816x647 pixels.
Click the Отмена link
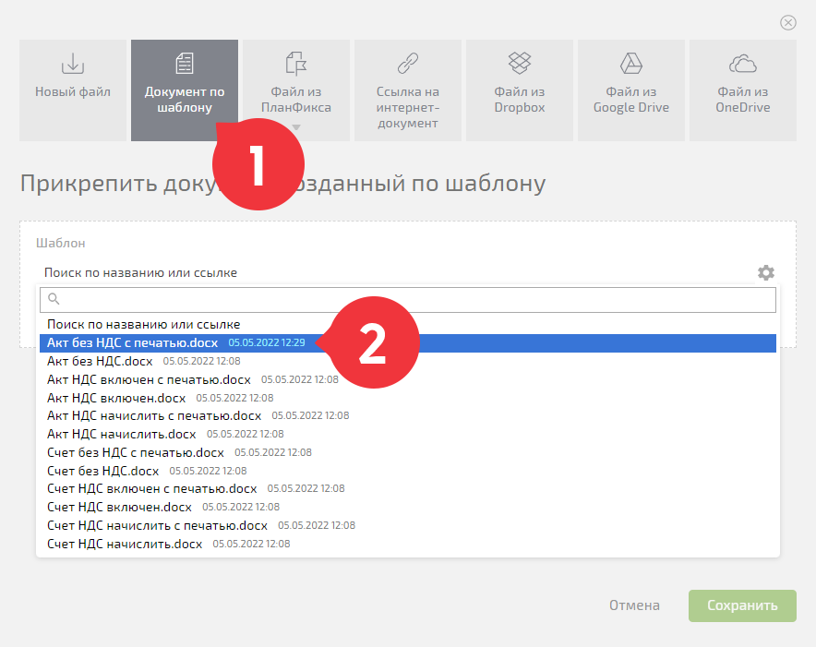click(x=634, y=605)
